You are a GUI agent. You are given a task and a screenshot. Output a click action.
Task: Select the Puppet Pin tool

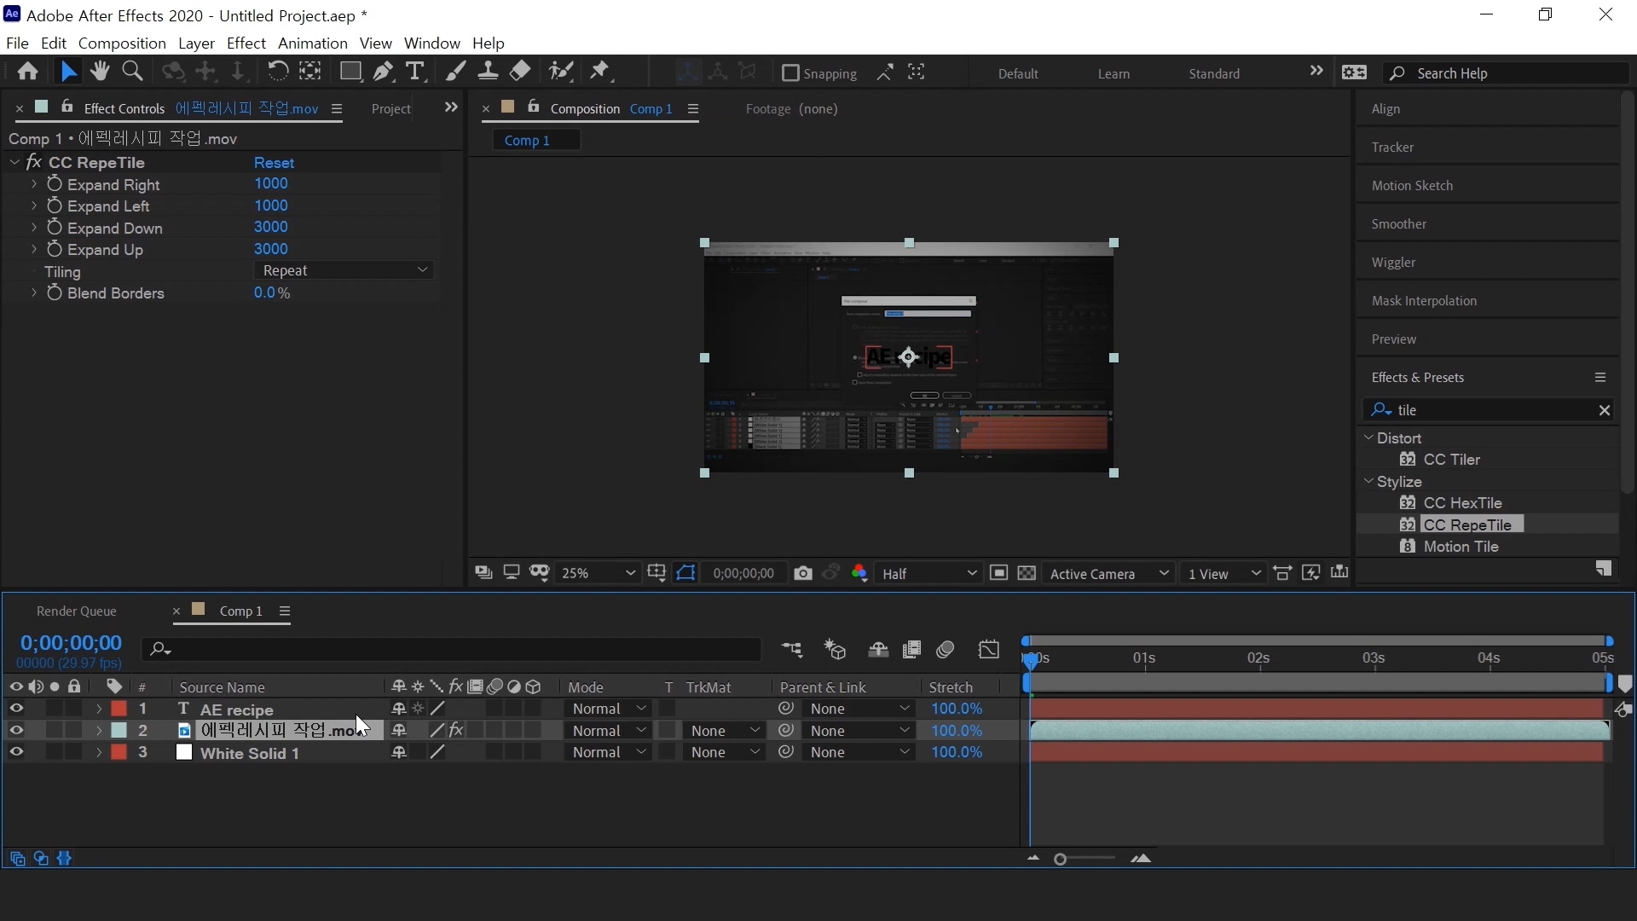(x=600, y=72)
